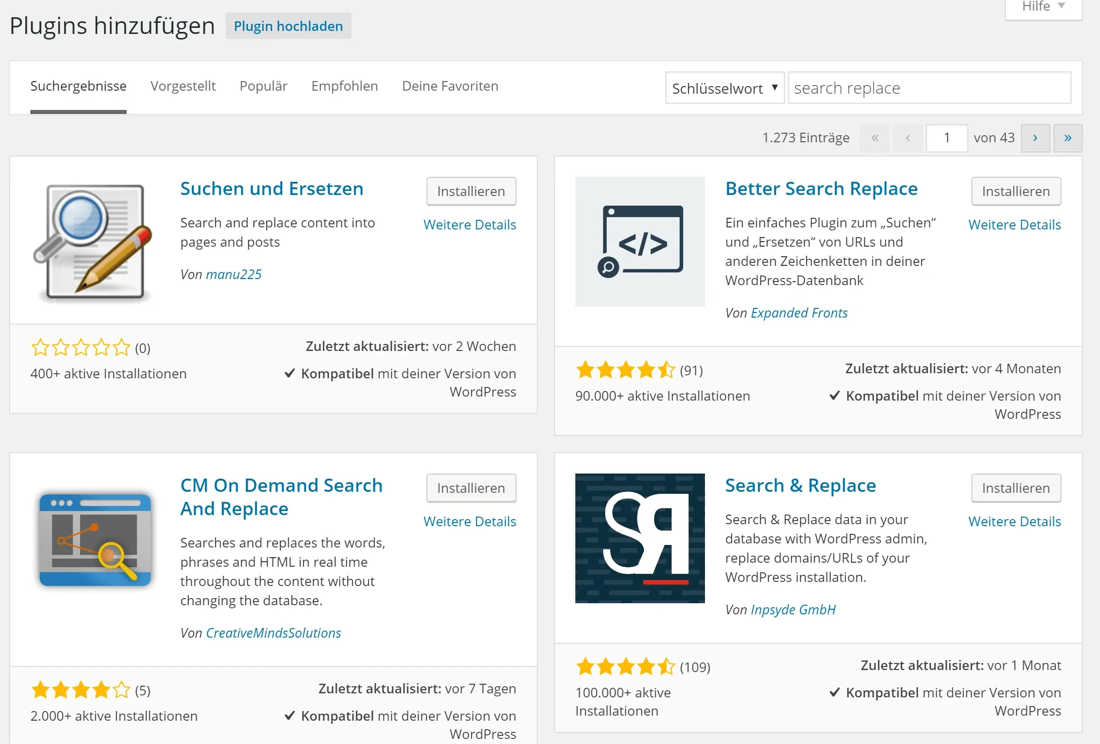
Task: Click the CM On Demand Search plugin thumbnail
Action: pos(95,540)
